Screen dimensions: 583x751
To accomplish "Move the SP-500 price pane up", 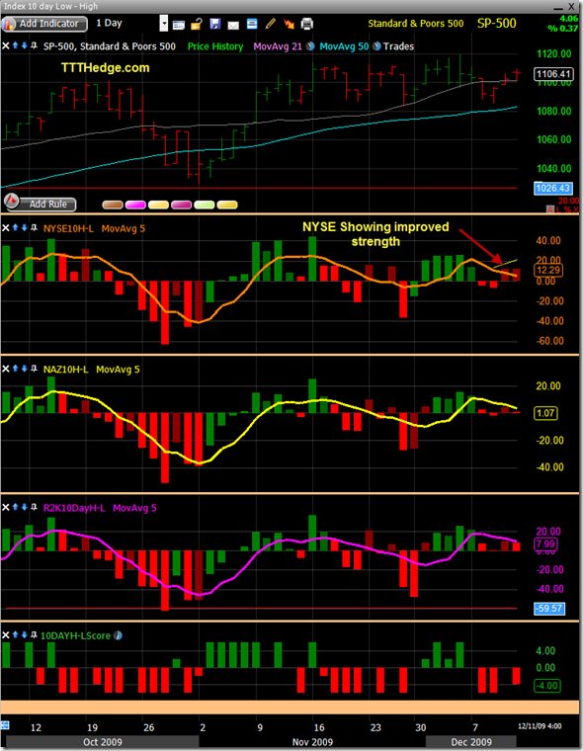I will (x=16, y=45).
